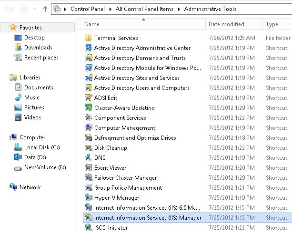Image resolution: width=292 pixels, height=233 pixels.
Task: Click Administrative Tools breadcrumb
Action: (x=210, y=9)
